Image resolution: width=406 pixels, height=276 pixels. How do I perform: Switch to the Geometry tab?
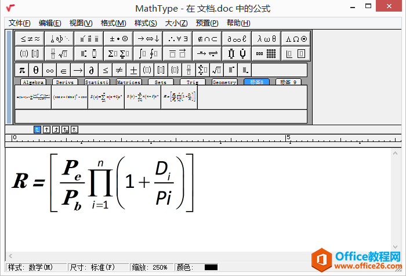coord(224,82)
